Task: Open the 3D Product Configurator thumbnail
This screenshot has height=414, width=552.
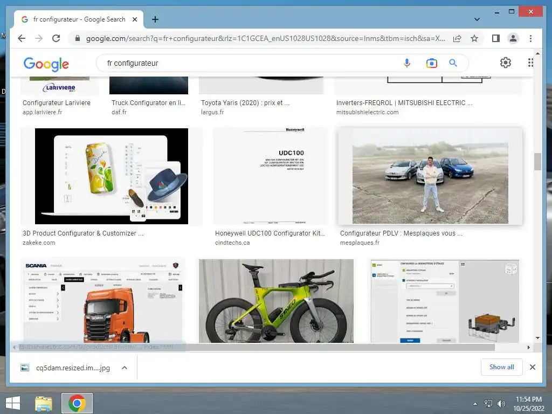Action: coord(111,176)
